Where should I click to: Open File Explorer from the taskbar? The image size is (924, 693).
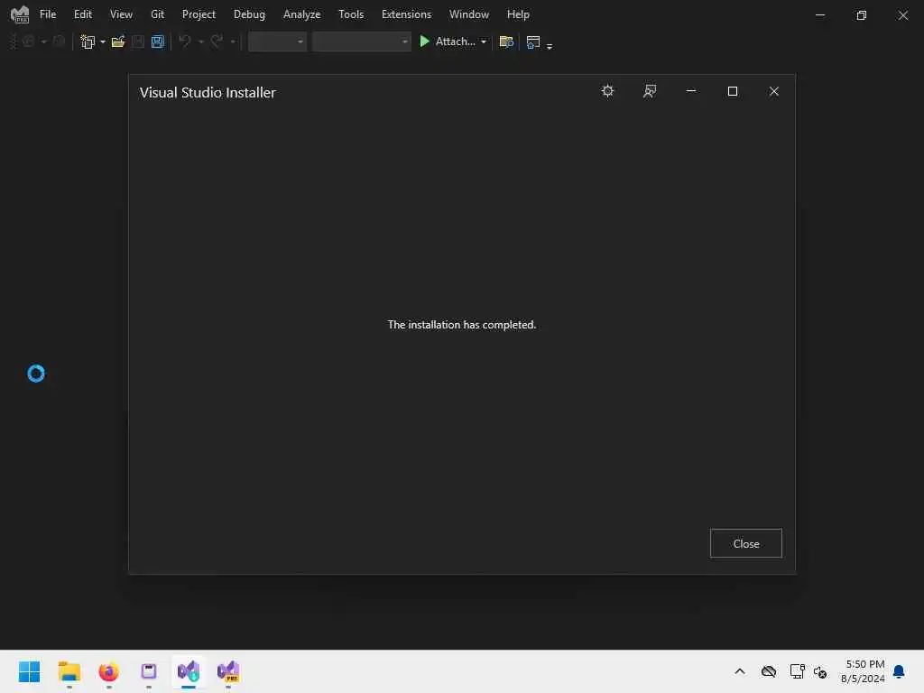point(69,671)
